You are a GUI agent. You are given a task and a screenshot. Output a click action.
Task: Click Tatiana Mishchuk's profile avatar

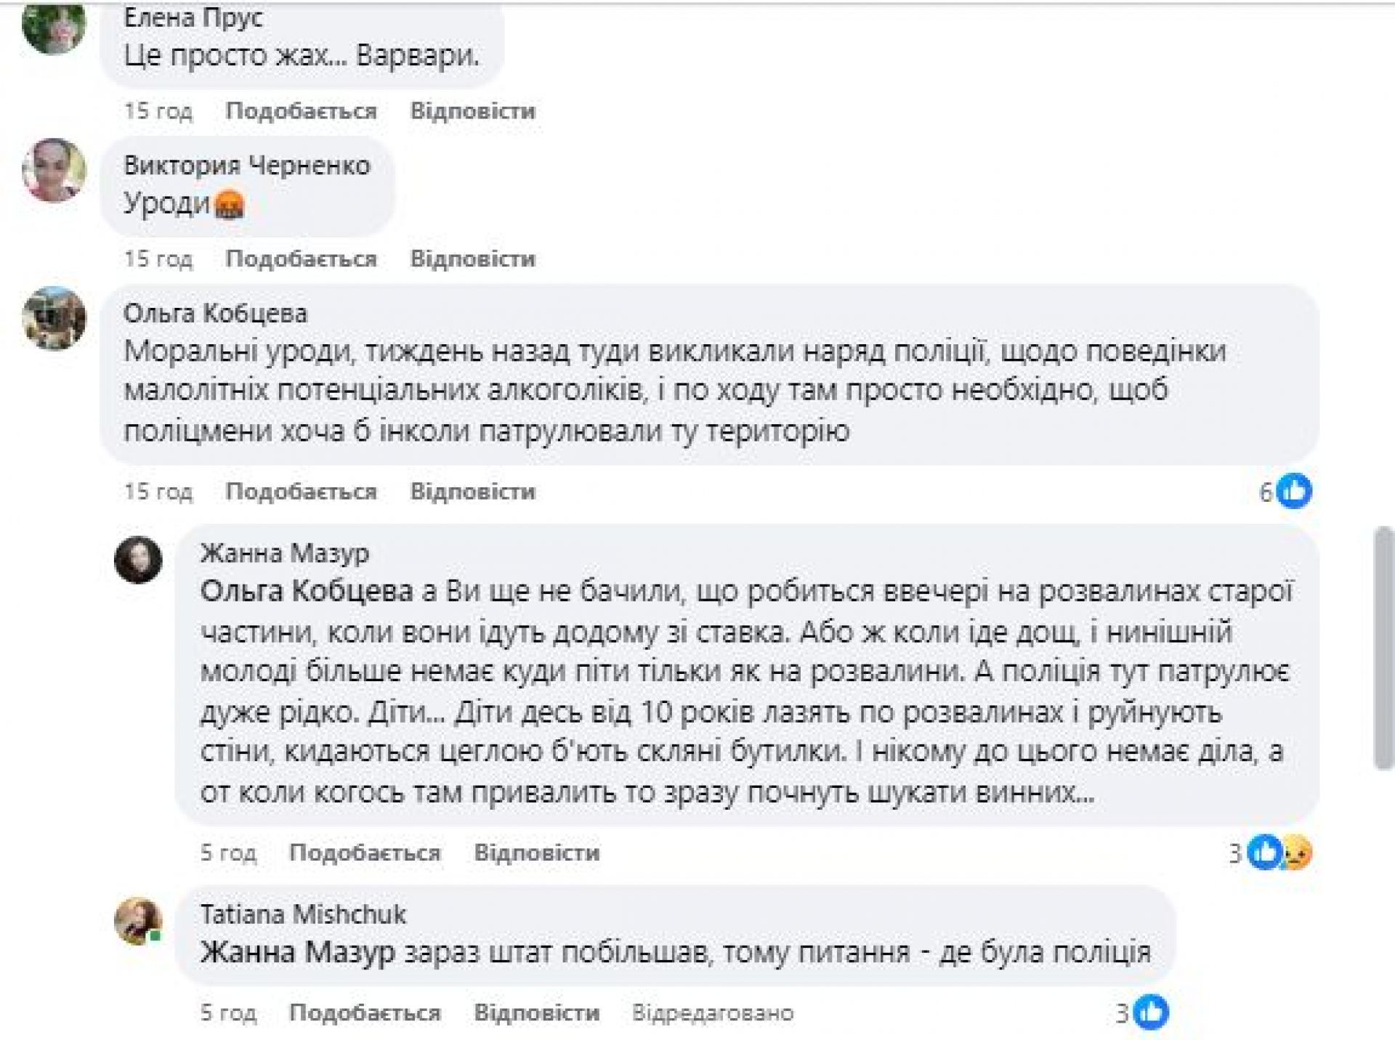(x=138, y=921)
